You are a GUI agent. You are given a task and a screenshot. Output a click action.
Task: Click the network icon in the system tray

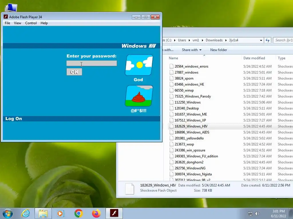coord(250,214)
